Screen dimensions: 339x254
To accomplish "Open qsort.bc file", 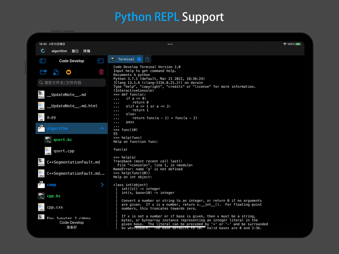I will [72, 140].
